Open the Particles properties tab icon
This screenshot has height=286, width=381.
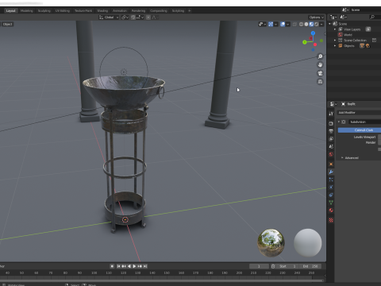(x=331, y=180)
